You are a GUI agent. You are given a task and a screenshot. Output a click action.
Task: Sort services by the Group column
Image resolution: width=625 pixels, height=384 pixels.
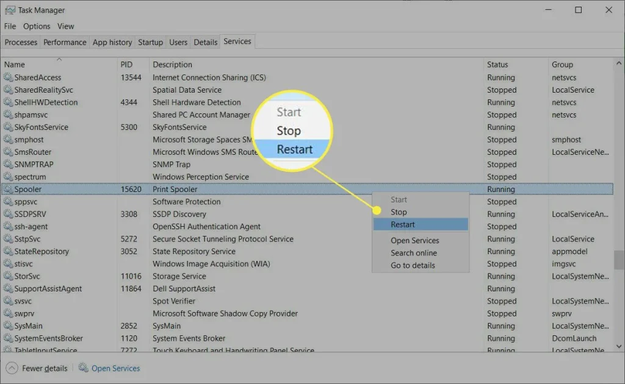tap(581, 64)
